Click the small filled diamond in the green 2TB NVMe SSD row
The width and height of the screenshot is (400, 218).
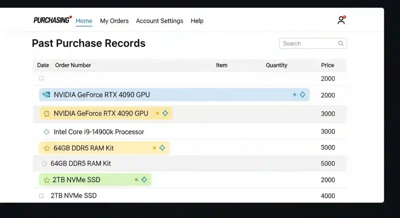pyautogui.click(x=136, y=179)
